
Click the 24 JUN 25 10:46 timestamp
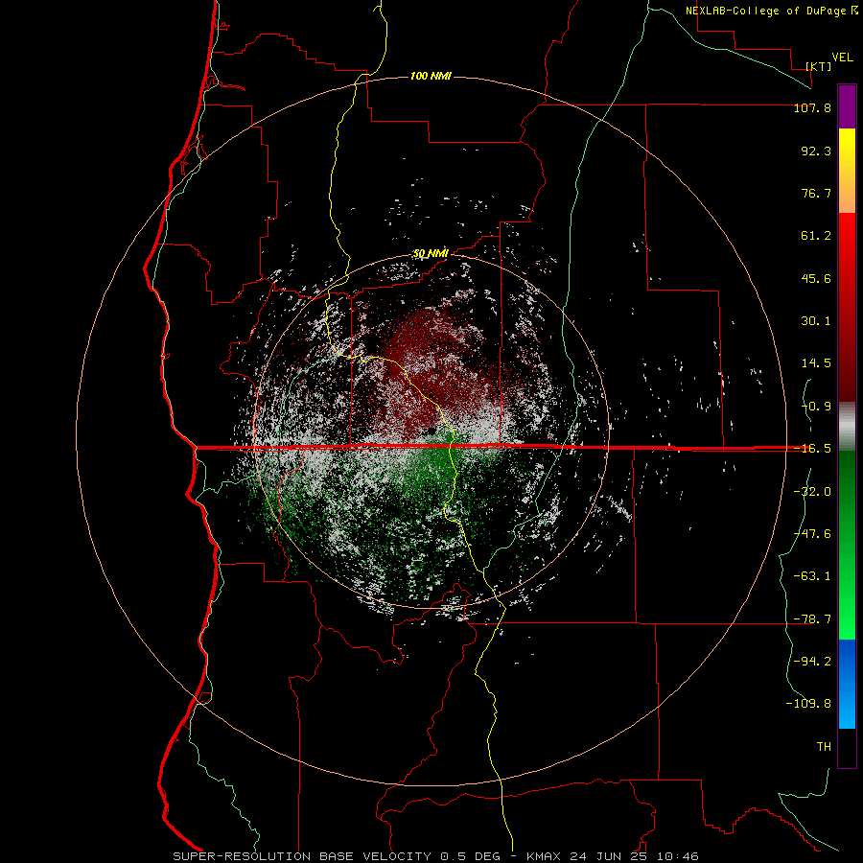(x=634, y=856)
